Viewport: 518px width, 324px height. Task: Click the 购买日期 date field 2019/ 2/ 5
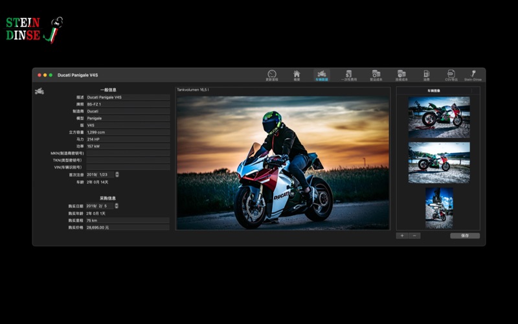[x=100, y=205]
